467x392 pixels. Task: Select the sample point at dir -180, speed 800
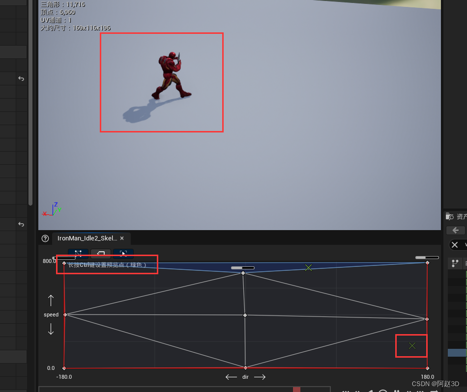click(64, 263)
